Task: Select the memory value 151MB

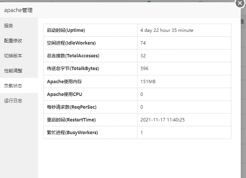Action: pyautogui.click(x=148, y=82)
